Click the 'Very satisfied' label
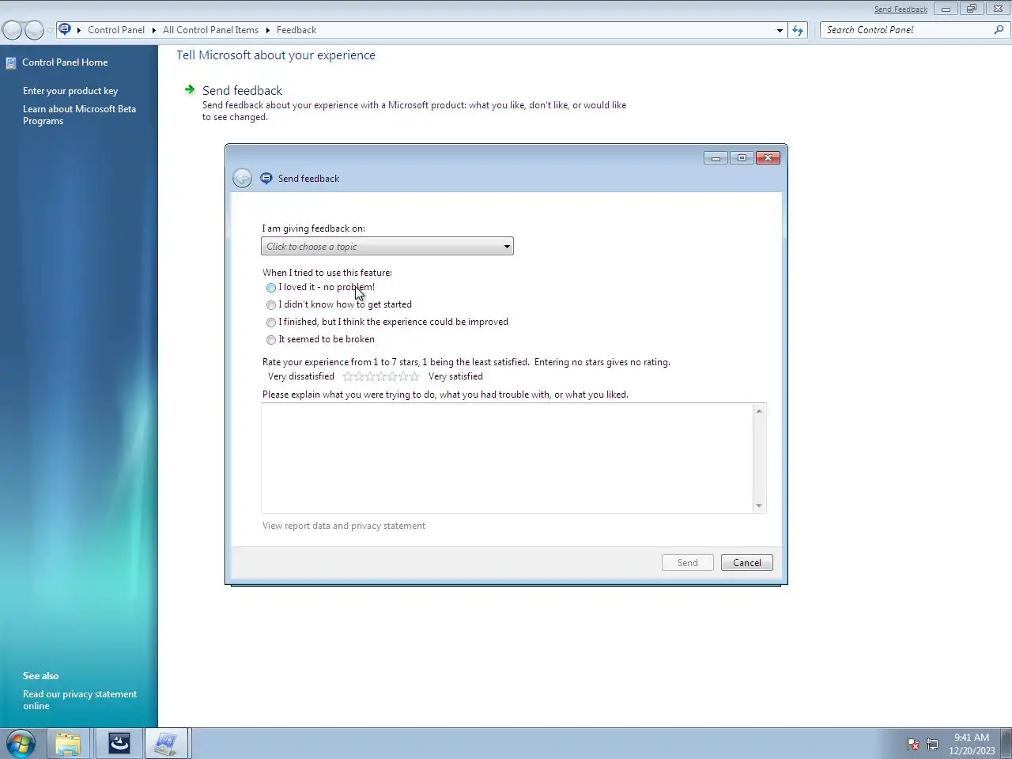 pyautogui.click(x=455, y=376)
